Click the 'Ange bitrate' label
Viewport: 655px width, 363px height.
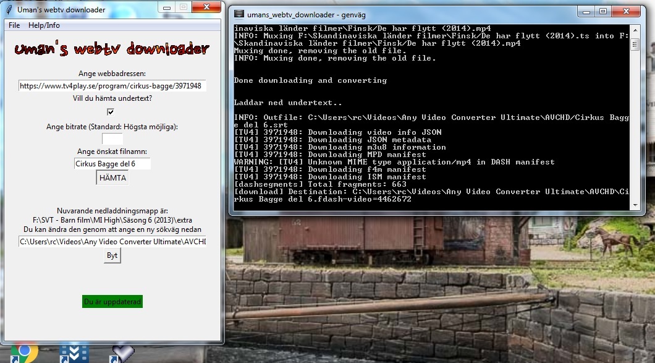112,127
